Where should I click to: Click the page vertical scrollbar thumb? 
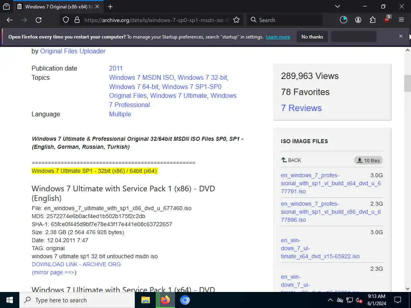[x=407, y=83]
